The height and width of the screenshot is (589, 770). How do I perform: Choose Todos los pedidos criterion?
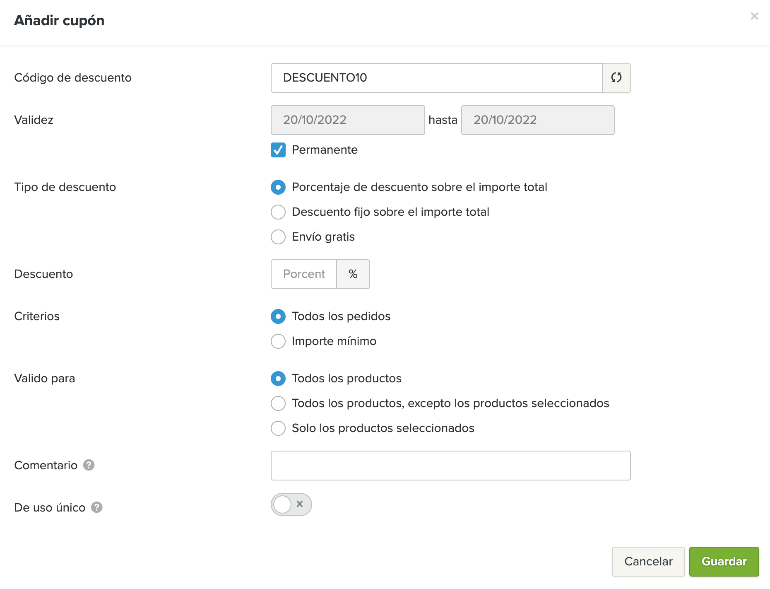[278, 316]
